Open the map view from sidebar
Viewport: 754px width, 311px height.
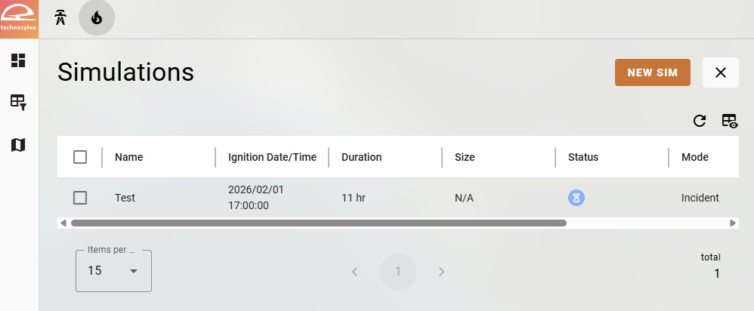click(x=18, y=144)
